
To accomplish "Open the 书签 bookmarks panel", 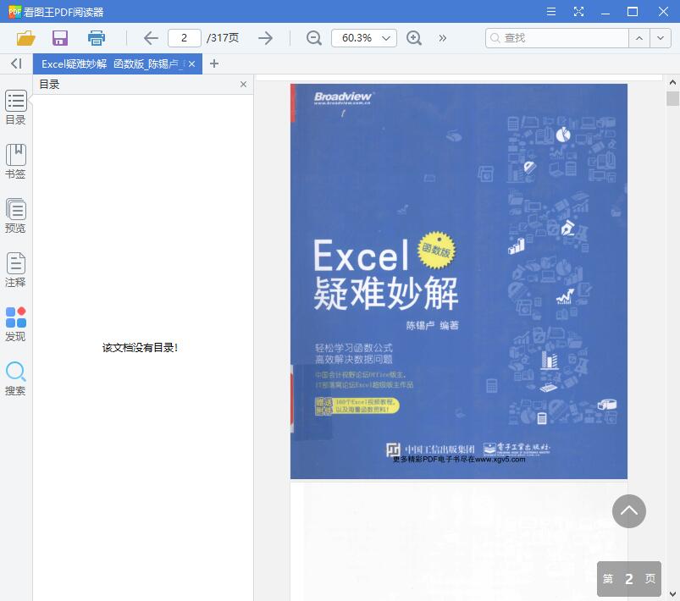I will click(x=15, y=159).
